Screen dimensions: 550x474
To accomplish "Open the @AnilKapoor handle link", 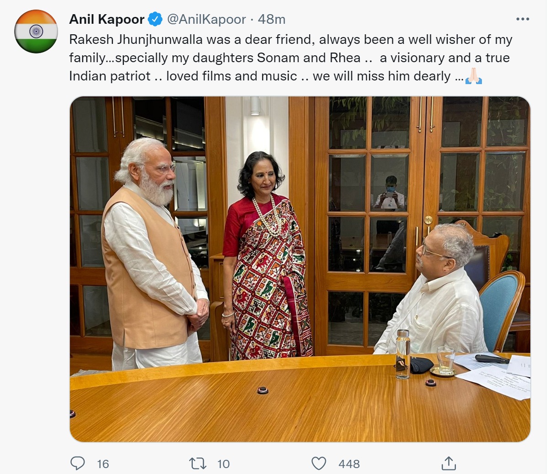I will (206, 19).
